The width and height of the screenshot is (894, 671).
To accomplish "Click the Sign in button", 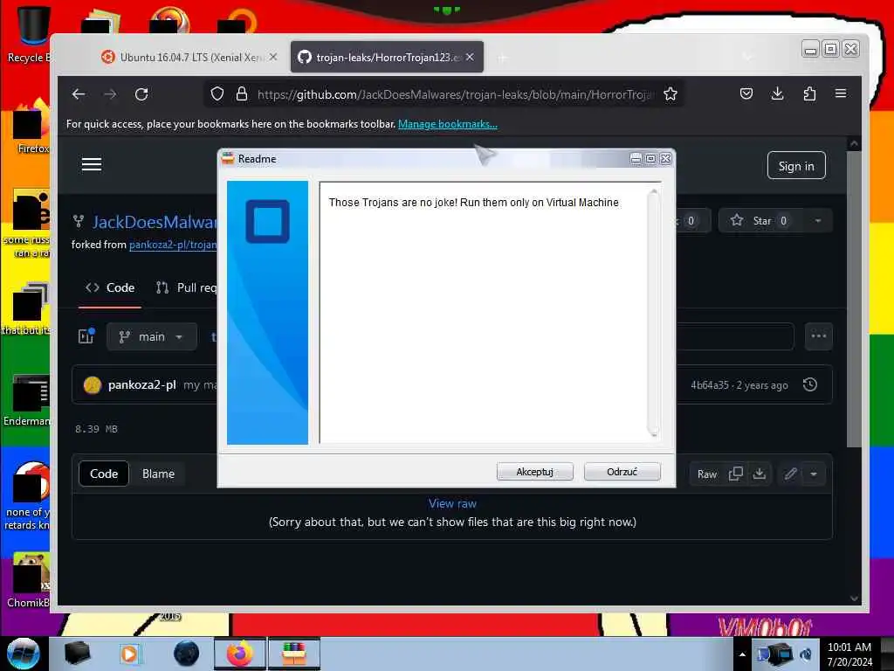I will [796, 166].
